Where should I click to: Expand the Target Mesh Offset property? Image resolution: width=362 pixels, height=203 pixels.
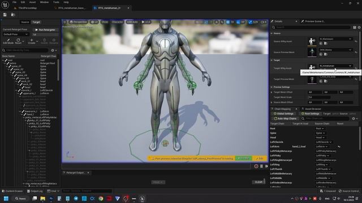tap(271, 92)
